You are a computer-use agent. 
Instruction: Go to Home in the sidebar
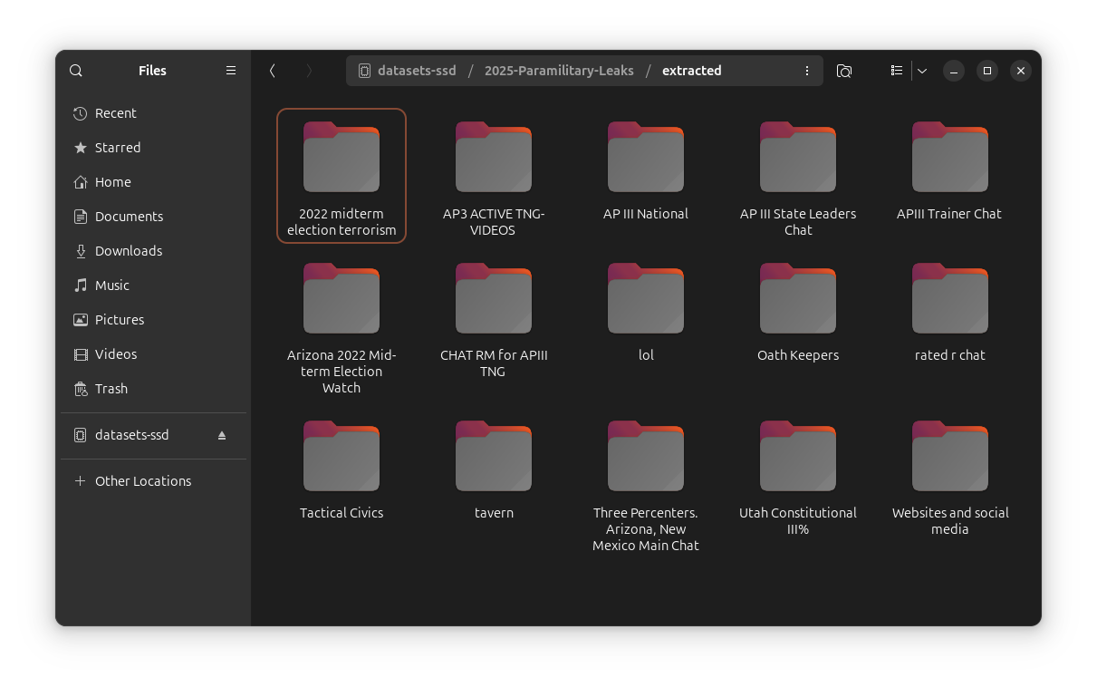153,182
